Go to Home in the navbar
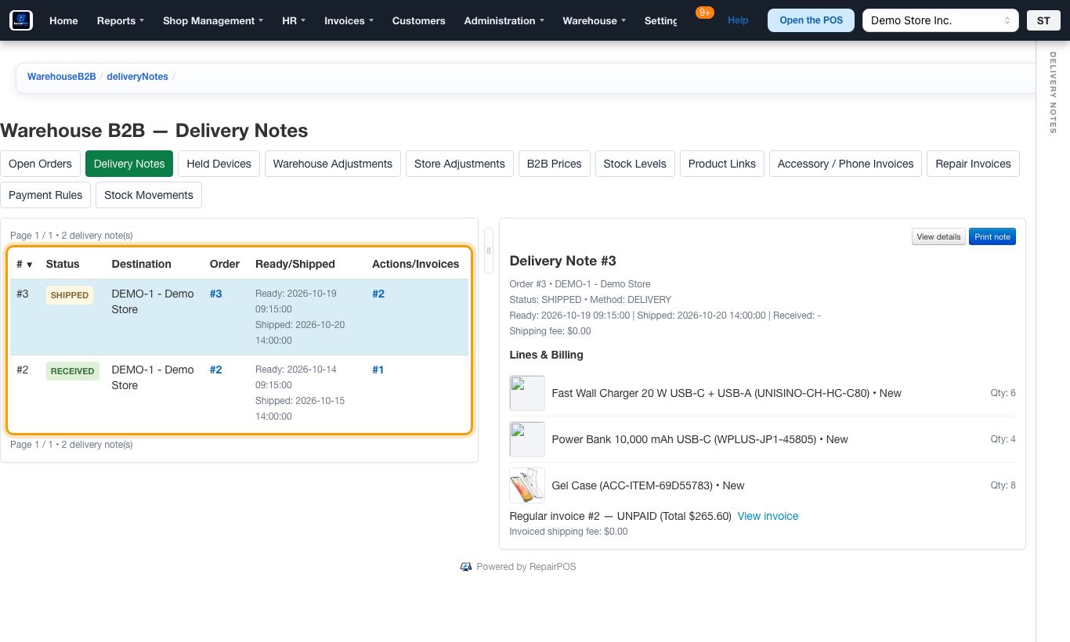The width and height of the screenshot is (1070, 642). tap(63, 20)
